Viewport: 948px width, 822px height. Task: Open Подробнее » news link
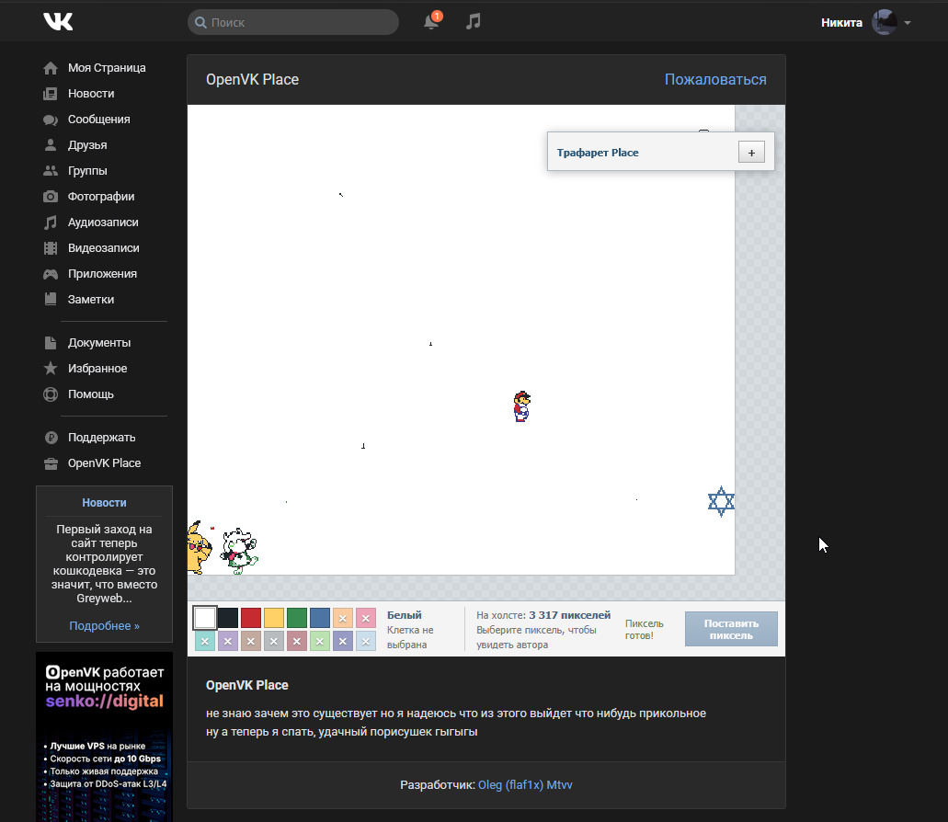coord(104,625)
